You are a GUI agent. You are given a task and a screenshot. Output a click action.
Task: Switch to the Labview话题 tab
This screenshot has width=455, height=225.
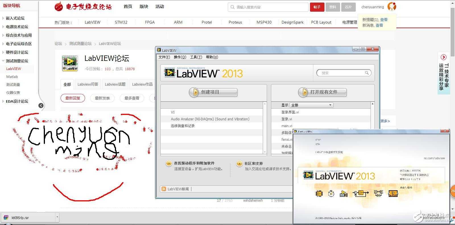(x=115, y=84)
